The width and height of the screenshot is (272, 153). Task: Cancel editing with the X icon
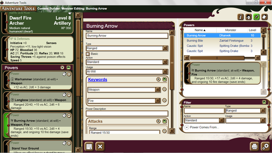pyautogui.click(x=100, y=147)
